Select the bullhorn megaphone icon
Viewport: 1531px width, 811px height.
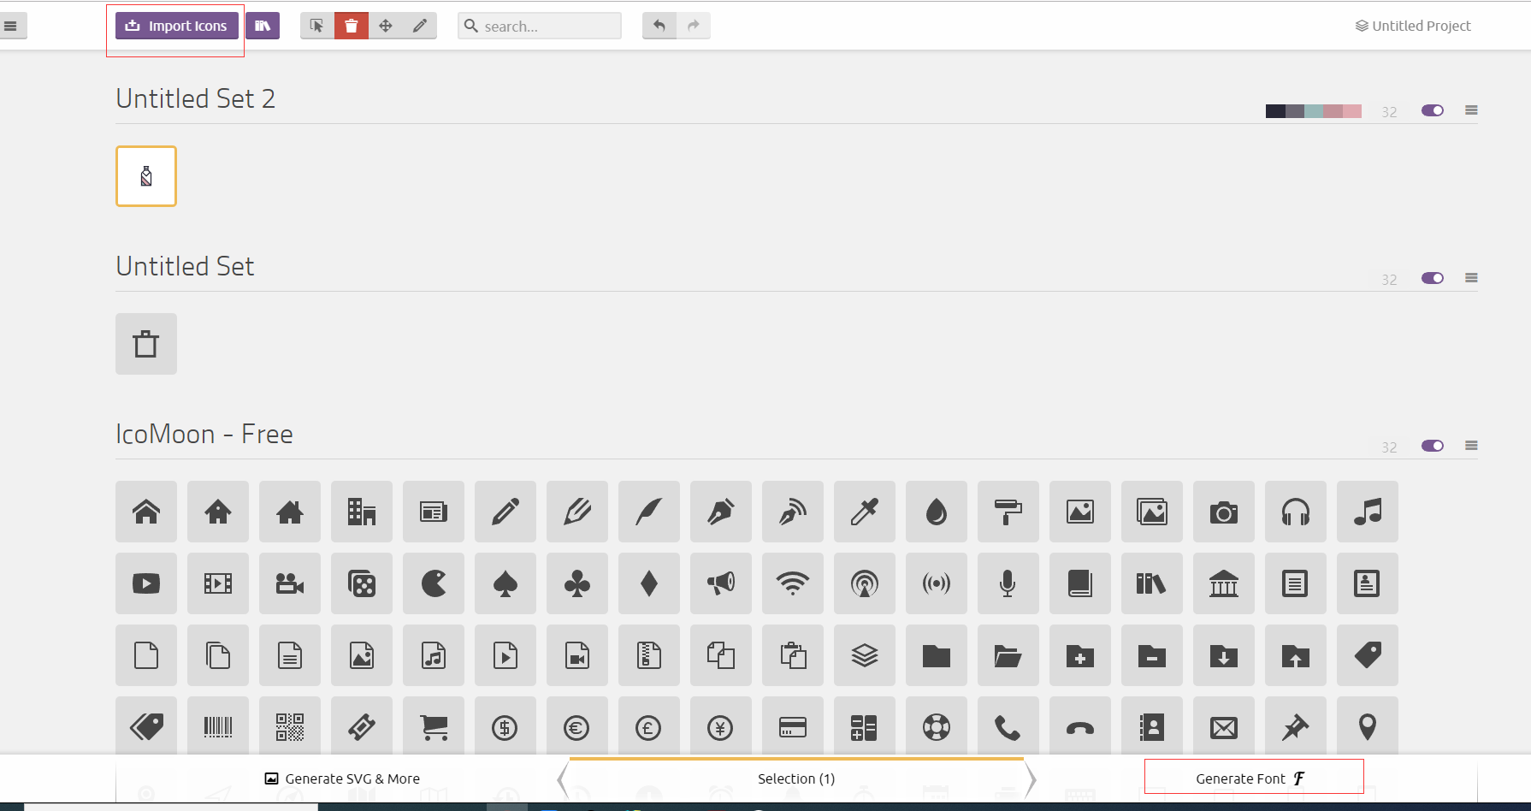pyautogui.click(x=721, y=583)
